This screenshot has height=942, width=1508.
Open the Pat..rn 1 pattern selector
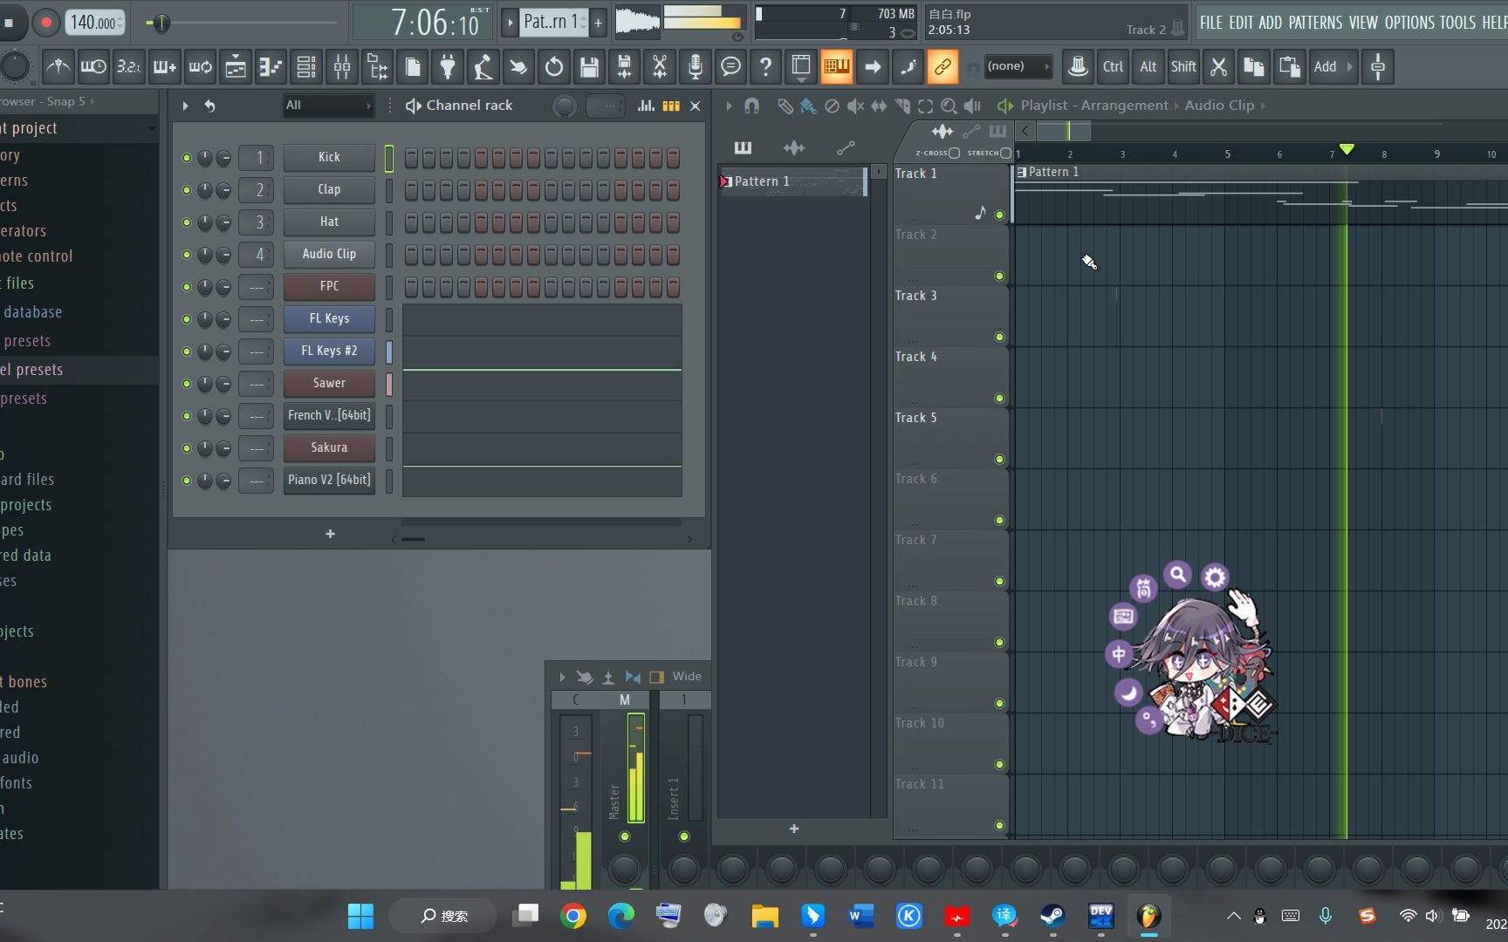pyautogui.click(x=554, y=23)
